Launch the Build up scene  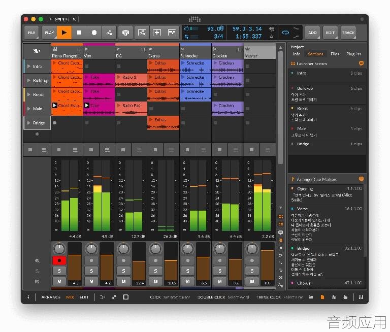pyautogui.click(x=29, y=81)
